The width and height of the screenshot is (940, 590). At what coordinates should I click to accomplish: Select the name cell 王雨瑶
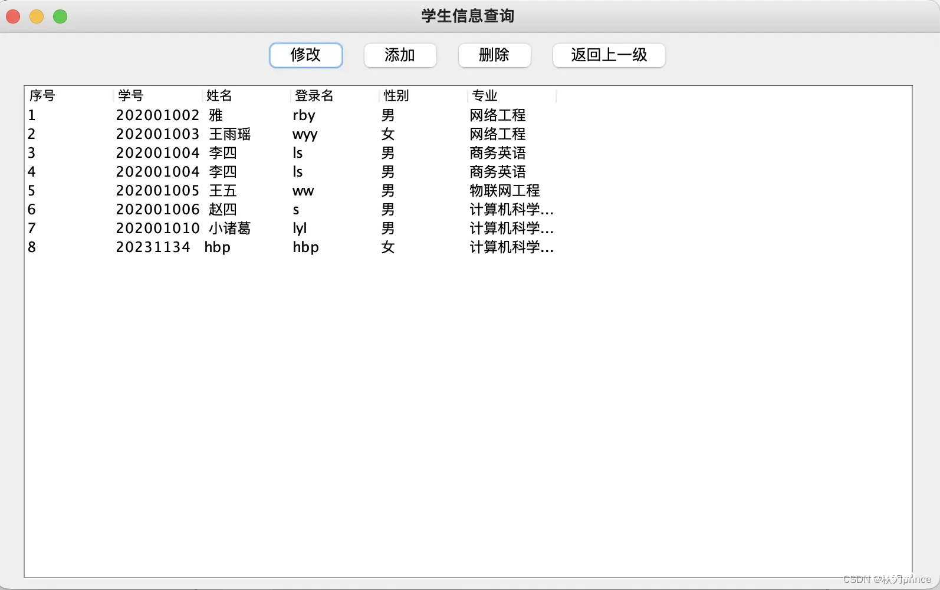tap(246, 134)
